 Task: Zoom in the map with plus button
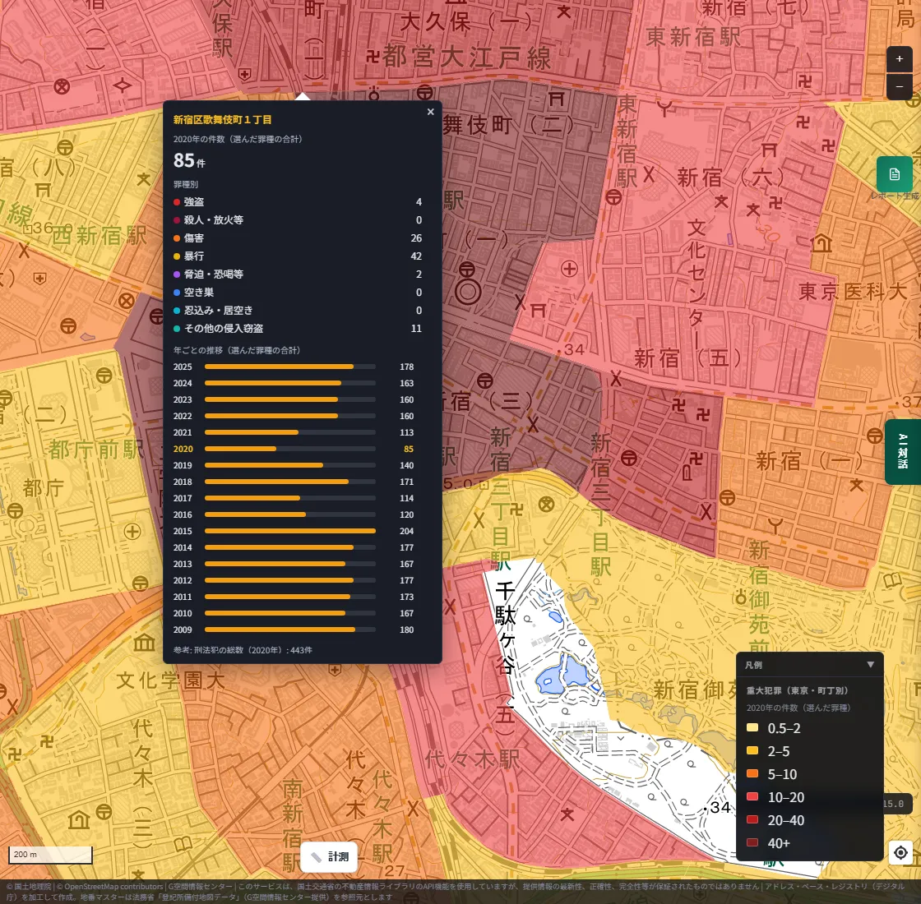[899, 59]
